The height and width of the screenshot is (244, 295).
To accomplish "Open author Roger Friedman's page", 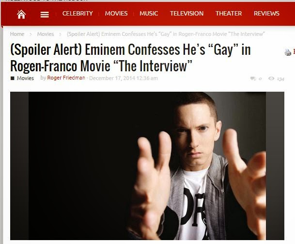I will (66, 78).
